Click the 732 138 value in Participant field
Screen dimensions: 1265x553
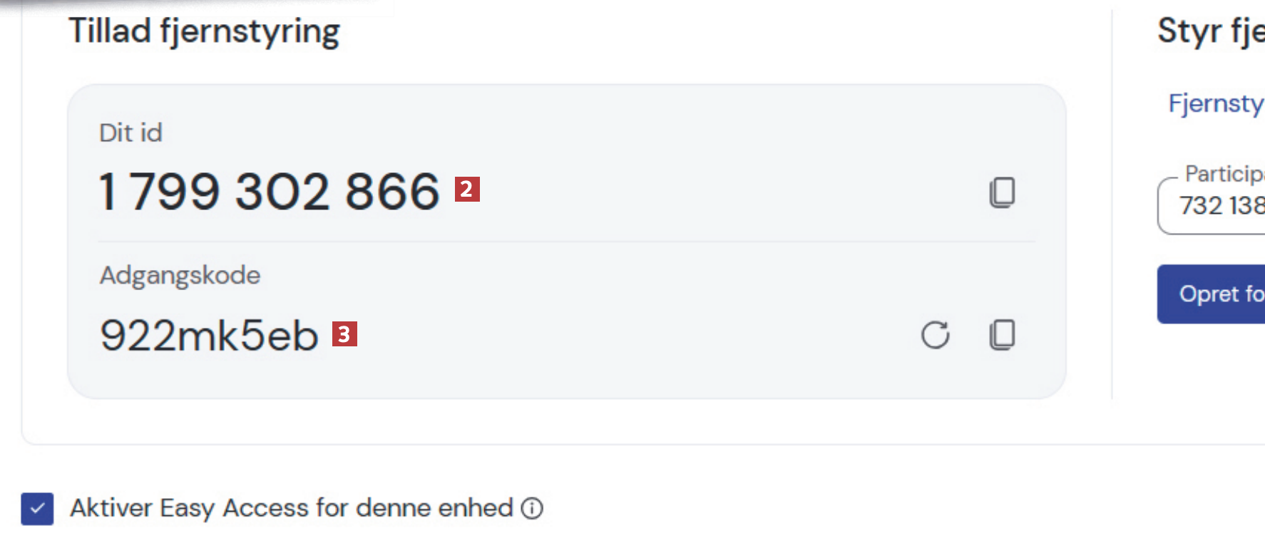click(1222, 205)
